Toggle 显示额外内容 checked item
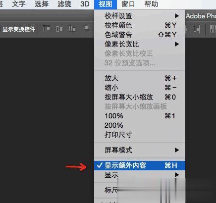The image size is (216, 203). (140, 165)
